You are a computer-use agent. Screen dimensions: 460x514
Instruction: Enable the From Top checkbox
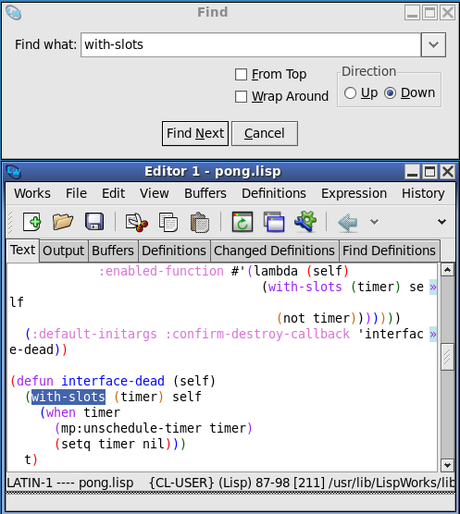click(x=241, y=74)
